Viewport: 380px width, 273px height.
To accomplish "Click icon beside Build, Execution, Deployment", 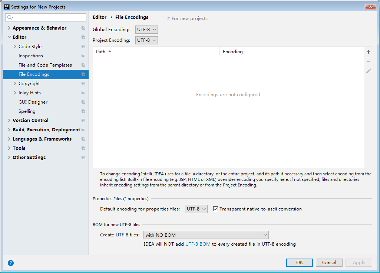I will point(83,130).
